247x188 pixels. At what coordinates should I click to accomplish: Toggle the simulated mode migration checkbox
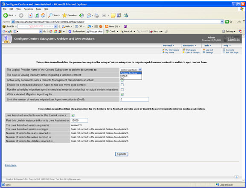122,90
